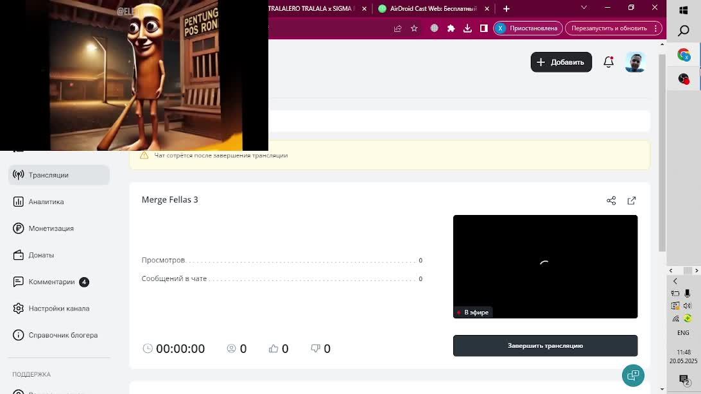Open the notifications bell
This screenshot has width=701, height=394.
click(609, 62)
